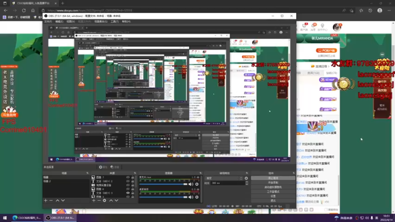The width and height of the screenshot is (395, 222).
Task: Mute the microphone/Aux speaker icon
Action: point(191,184)
